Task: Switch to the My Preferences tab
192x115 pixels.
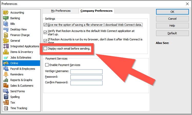Action: coord(61,11)
